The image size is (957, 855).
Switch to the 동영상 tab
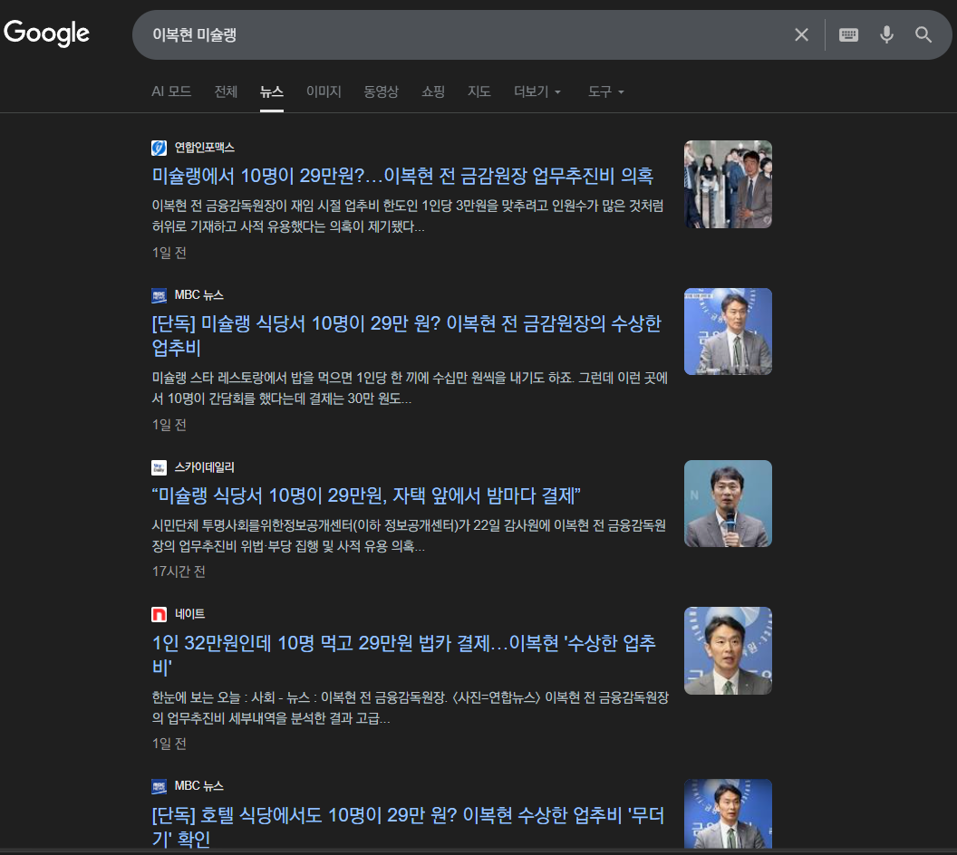tap(382, 91)
